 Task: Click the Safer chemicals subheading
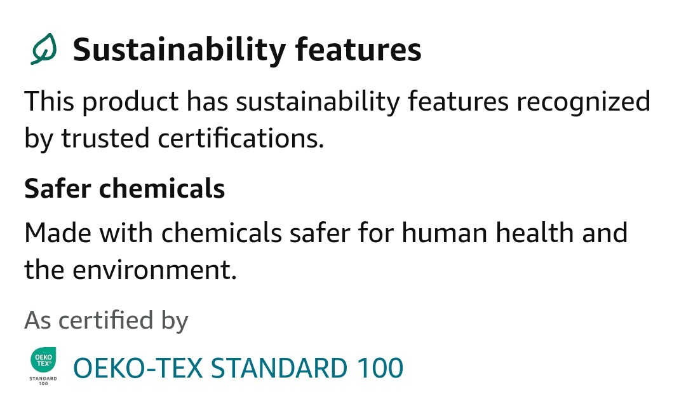click(x=124, y=189)
